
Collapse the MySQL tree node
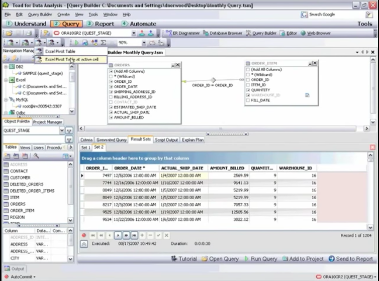(x=6, y=100)
